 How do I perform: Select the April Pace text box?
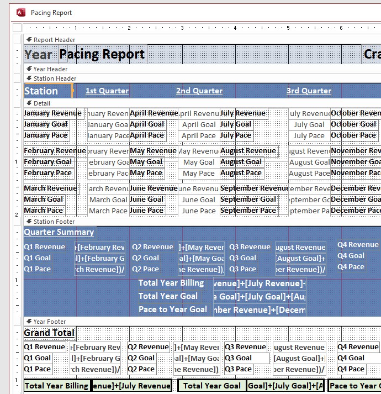tap(199, 136)
